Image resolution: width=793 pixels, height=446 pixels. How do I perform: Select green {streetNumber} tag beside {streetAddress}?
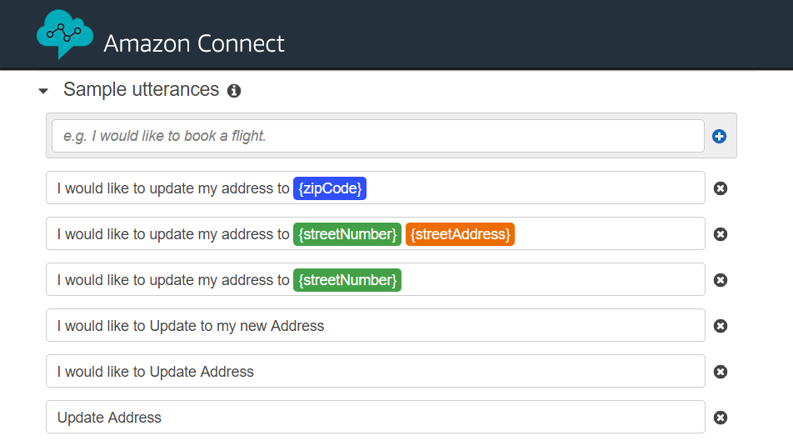tap(347, 234)
